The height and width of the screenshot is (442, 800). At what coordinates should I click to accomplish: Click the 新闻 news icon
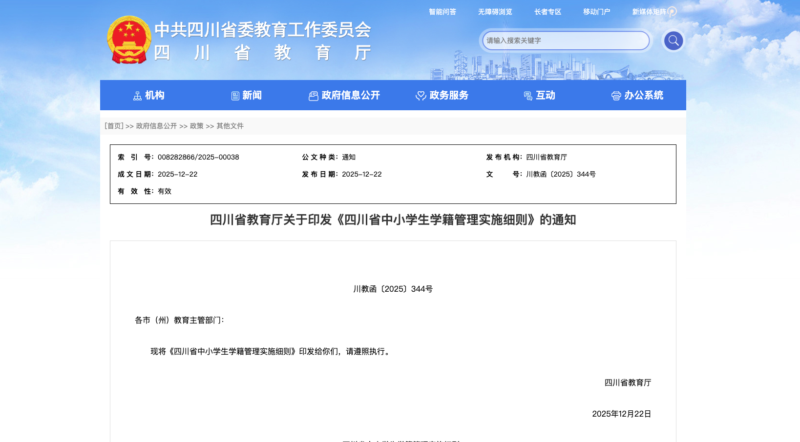click(x=235, y=95)
